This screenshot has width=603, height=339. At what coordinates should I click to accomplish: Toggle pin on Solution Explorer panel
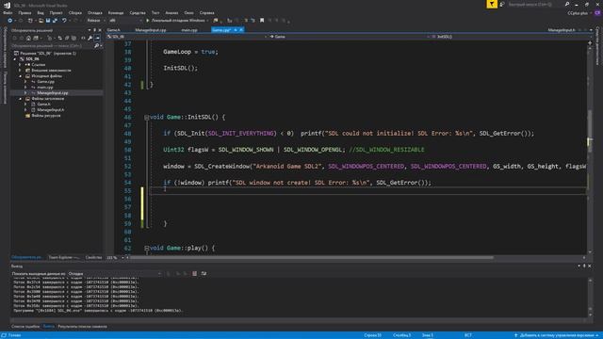(x=94, y=30)
